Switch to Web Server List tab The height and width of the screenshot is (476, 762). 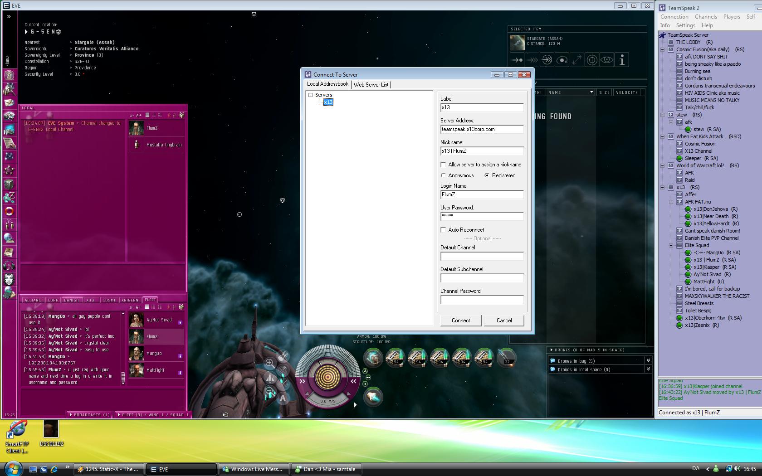371,85
